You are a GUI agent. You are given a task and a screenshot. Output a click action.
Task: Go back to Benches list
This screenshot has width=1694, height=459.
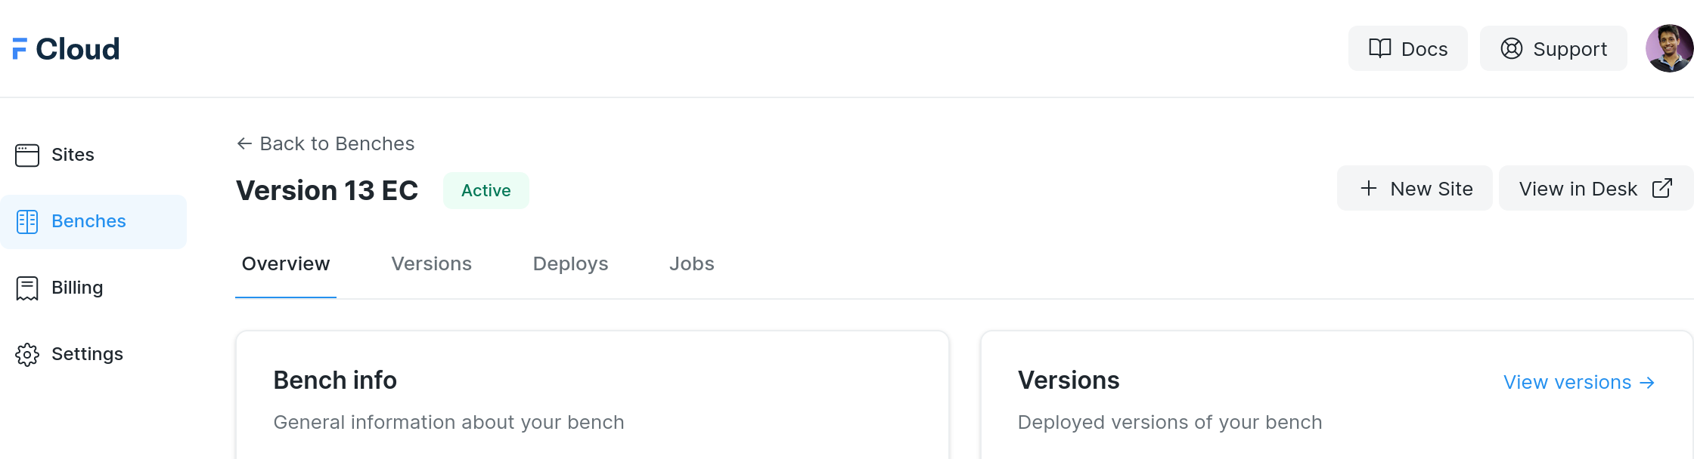[326, 143]
